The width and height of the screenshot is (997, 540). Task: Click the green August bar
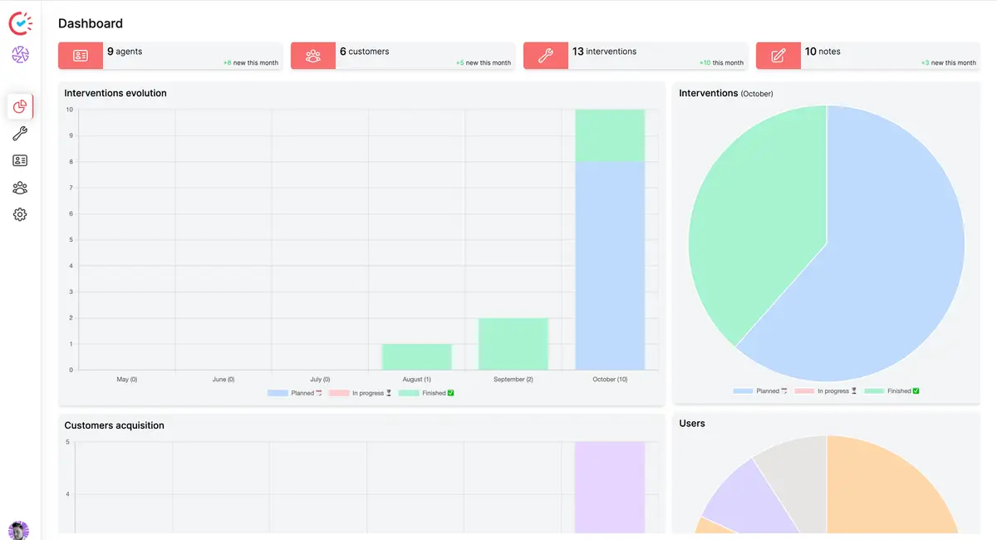coord(417,357)
